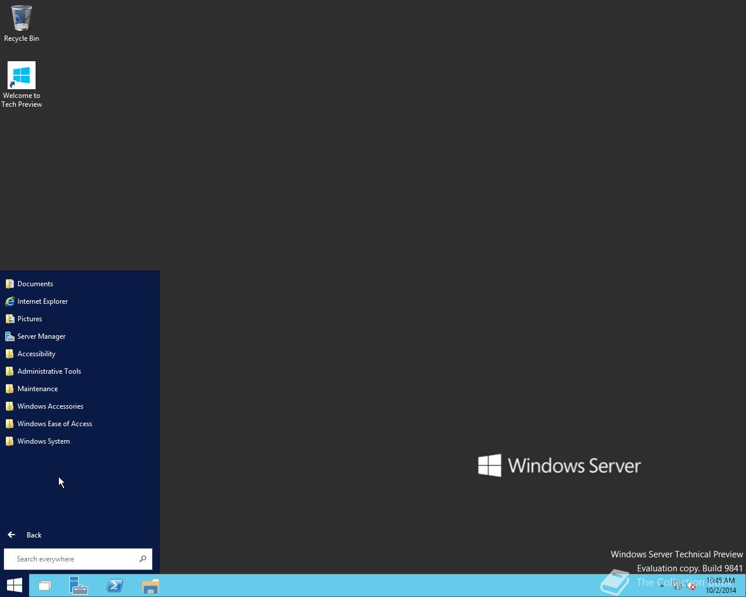This screenshot has width=746, height=597.
Task: Show hidden tray icons arrow
Action: [662, 586]
